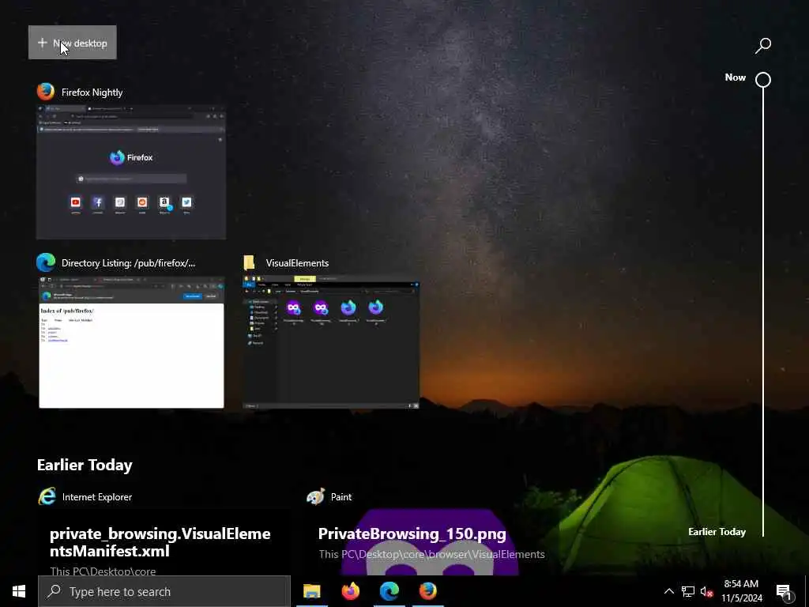Click the Directory Listing: /pub/firefox/... title text

129,263
